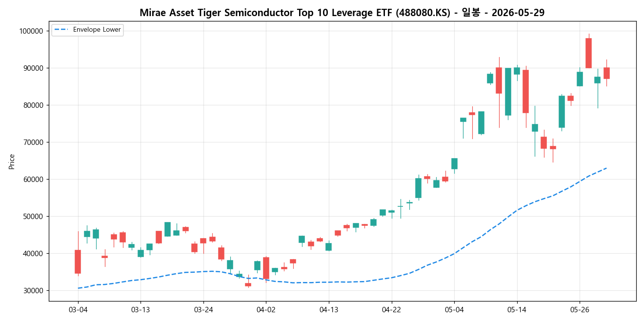Click the dashed blue line sample in legend

pyautogui.click(x=61, y=30)
